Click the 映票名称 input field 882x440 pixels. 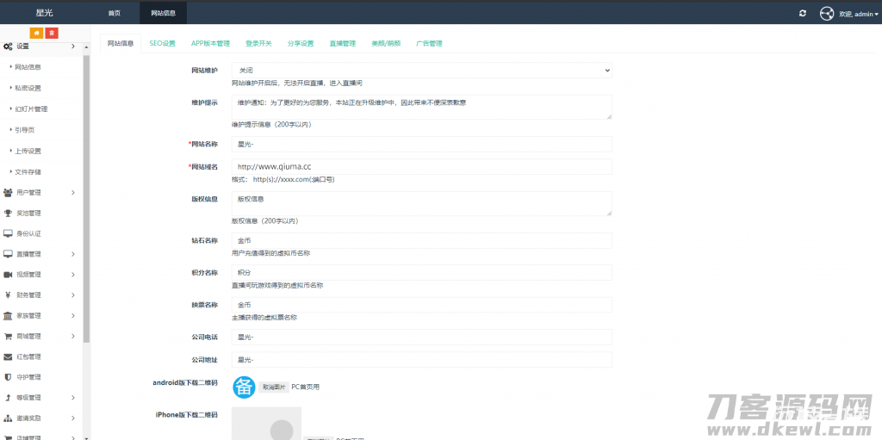coord(422,305)
